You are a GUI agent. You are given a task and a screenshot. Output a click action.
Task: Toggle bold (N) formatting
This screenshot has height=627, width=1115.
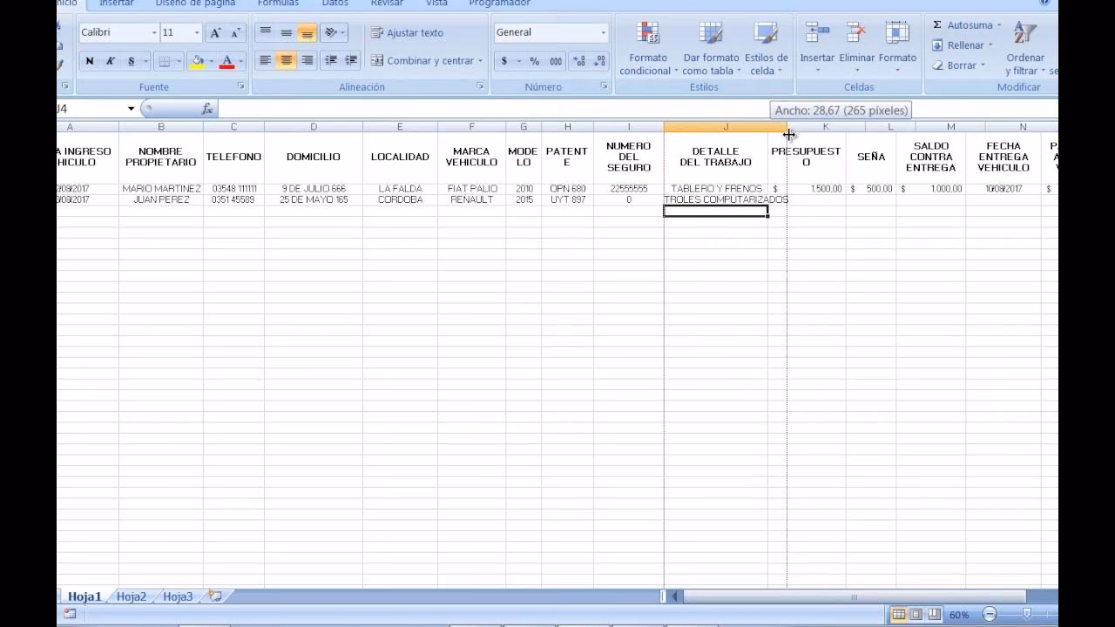pyautogui.click(x=90, y=61)
